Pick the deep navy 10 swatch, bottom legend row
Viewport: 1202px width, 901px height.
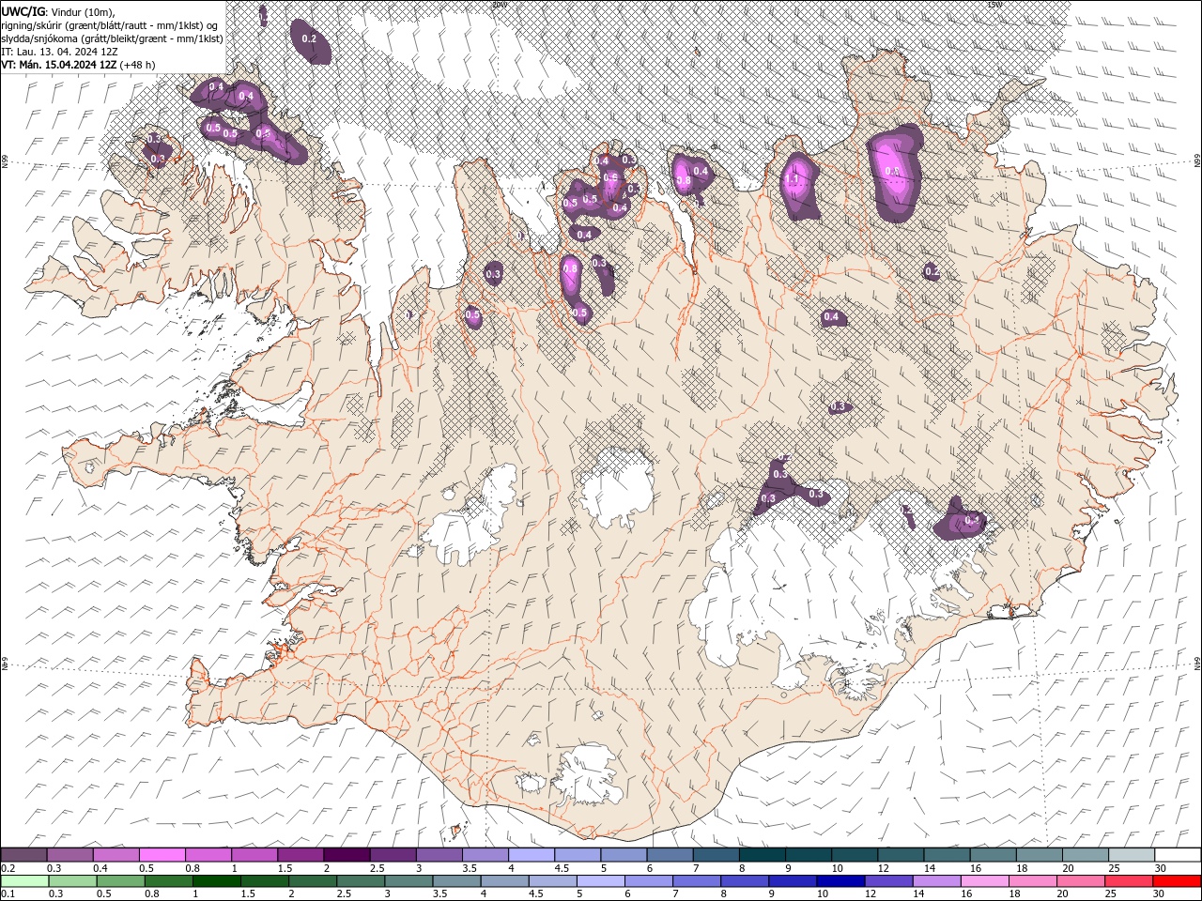pos(840,881)
